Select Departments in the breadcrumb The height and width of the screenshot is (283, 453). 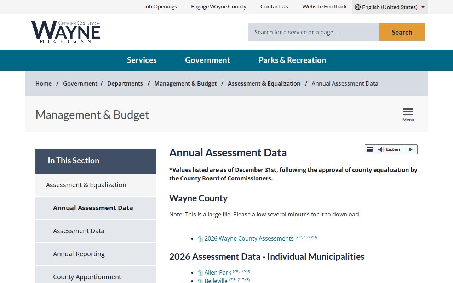pyautogui.click(x=125, y=83)
